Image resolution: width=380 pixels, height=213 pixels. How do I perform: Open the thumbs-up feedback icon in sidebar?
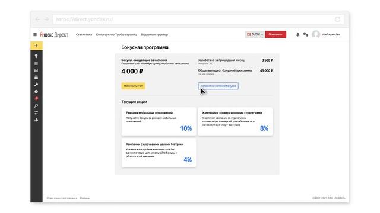[x=36, y=120]
